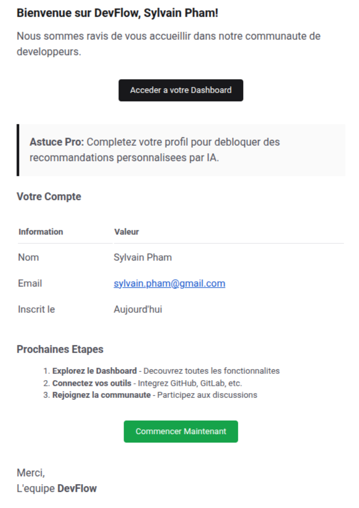Select the Aujourd'hui value cell
The width and height of the screenshot is (359, 508).
click(x=138, y=309)
